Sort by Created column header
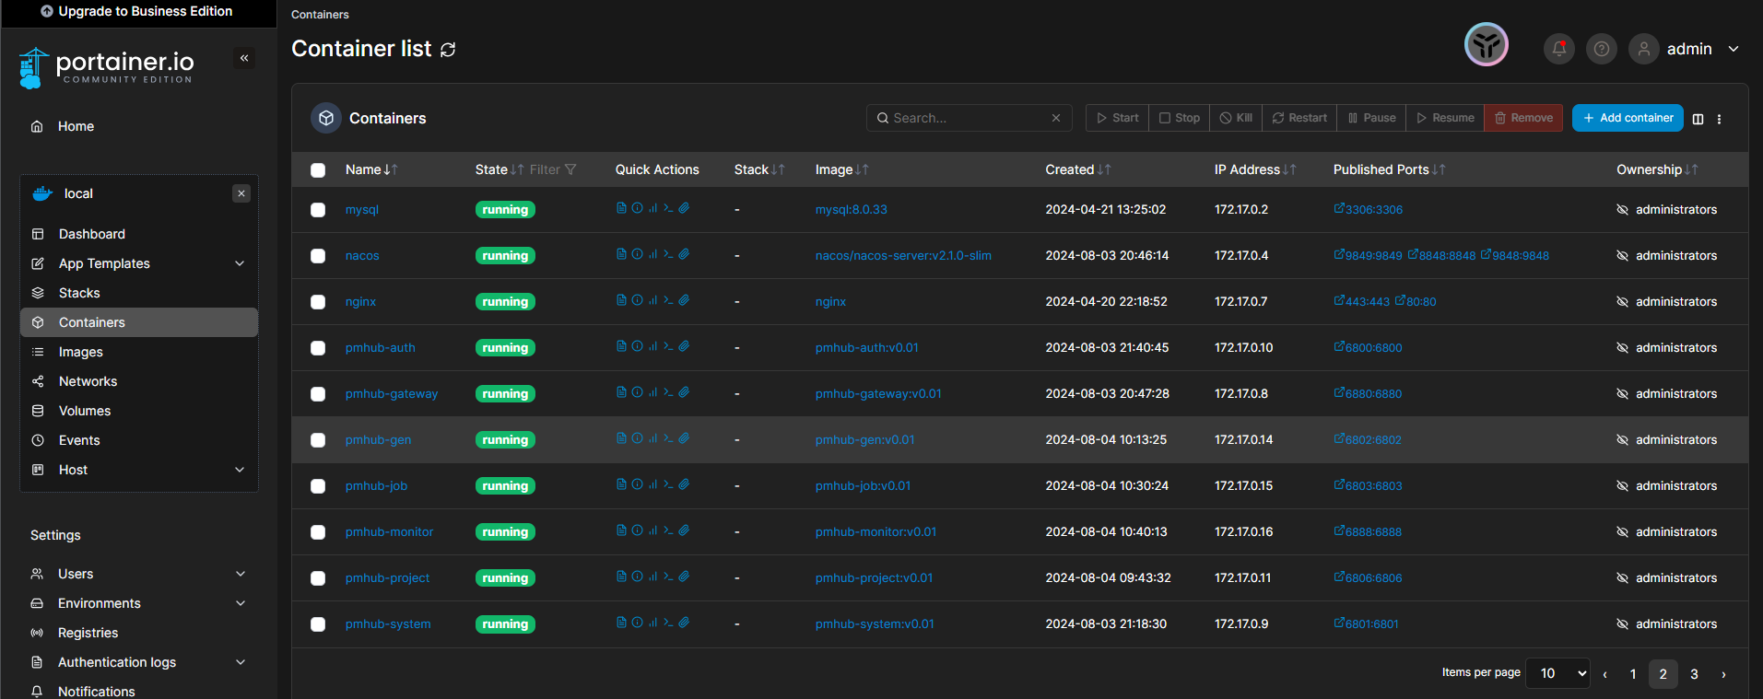The width and height of the screenshot is (1763, 699). [1077, 169]
